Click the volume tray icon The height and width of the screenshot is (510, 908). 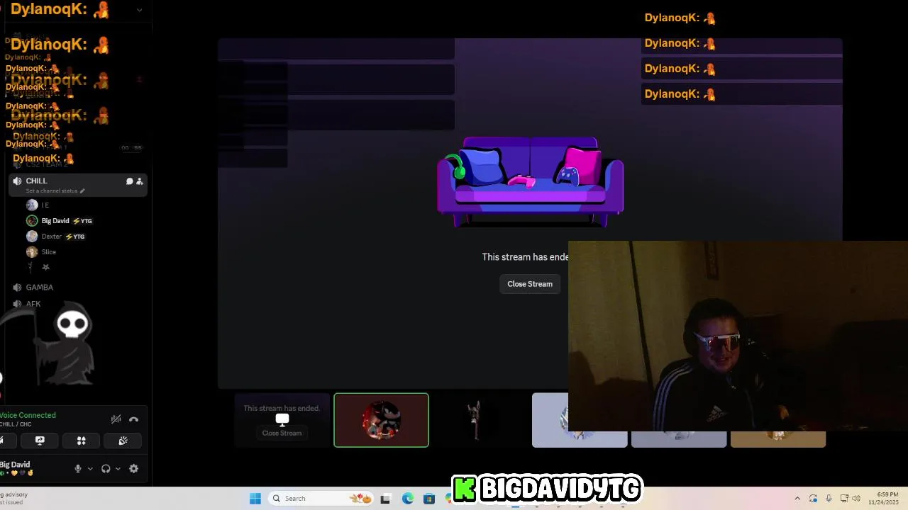click(x=856, y=499)
